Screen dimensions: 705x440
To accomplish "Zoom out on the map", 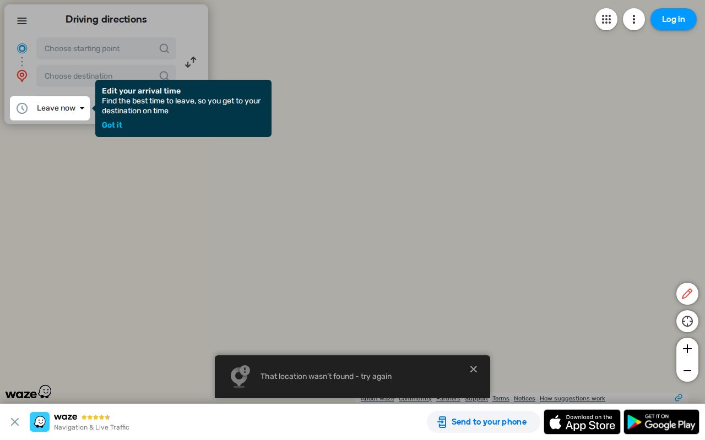I will click(687, 371).
